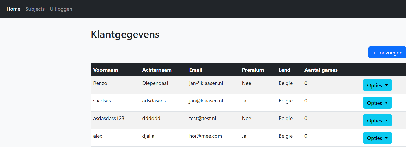This screenshot has height=147, width=406.
Task: Click the Voornaam column header
Action: coord(106,70)
